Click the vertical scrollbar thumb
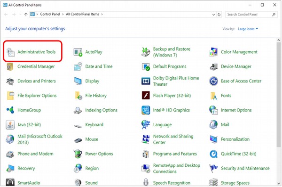 [279, 94]
